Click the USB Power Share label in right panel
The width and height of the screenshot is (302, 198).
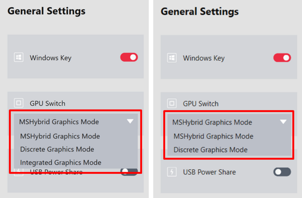[x=209, y=172]
